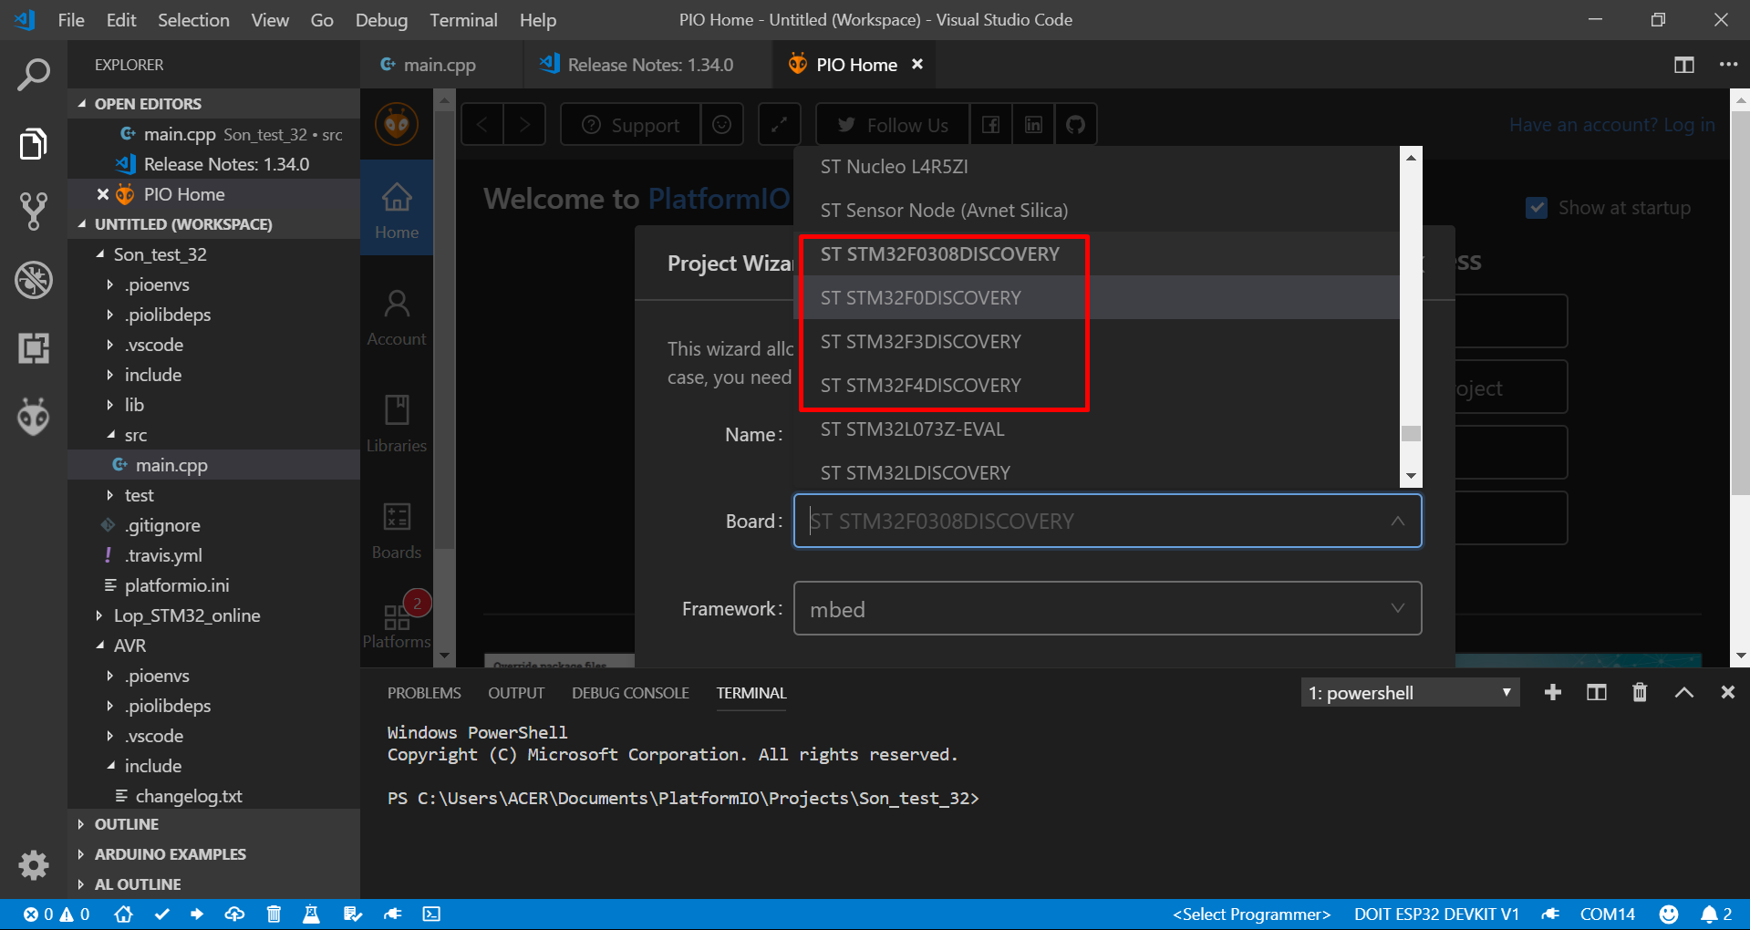The image size is (1750, 930).
Task: Select ST STM32F4DISCOVERY from board list
Action: click(920, 386)
